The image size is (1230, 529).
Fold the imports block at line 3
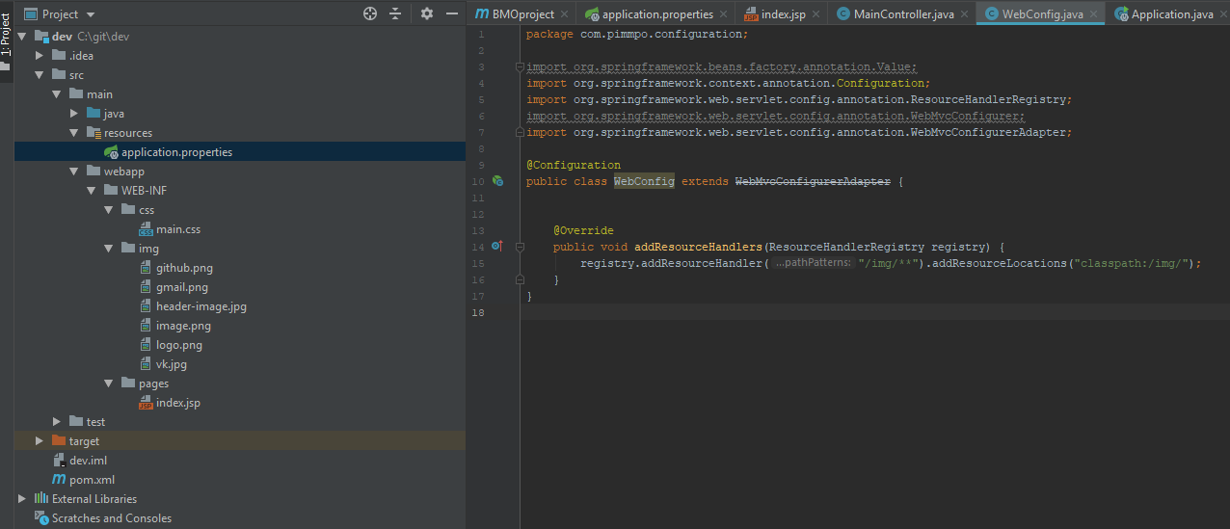pyautogui.click(x=520, y=66)
